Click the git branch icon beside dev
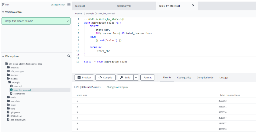257x132 pixels. tap(3, 4)
